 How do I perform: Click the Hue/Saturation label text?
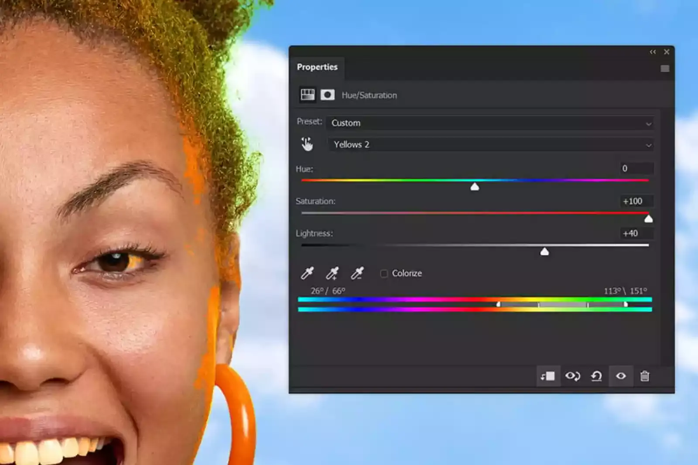point(369,95)
